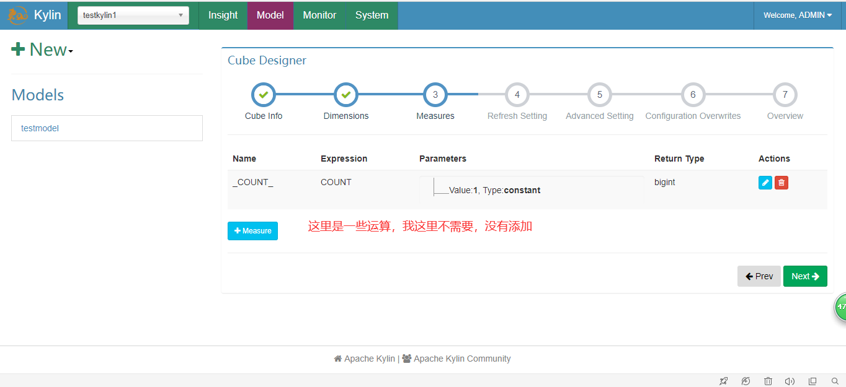Click the Measures step label

pyautogui.click(x=435, y=116)
